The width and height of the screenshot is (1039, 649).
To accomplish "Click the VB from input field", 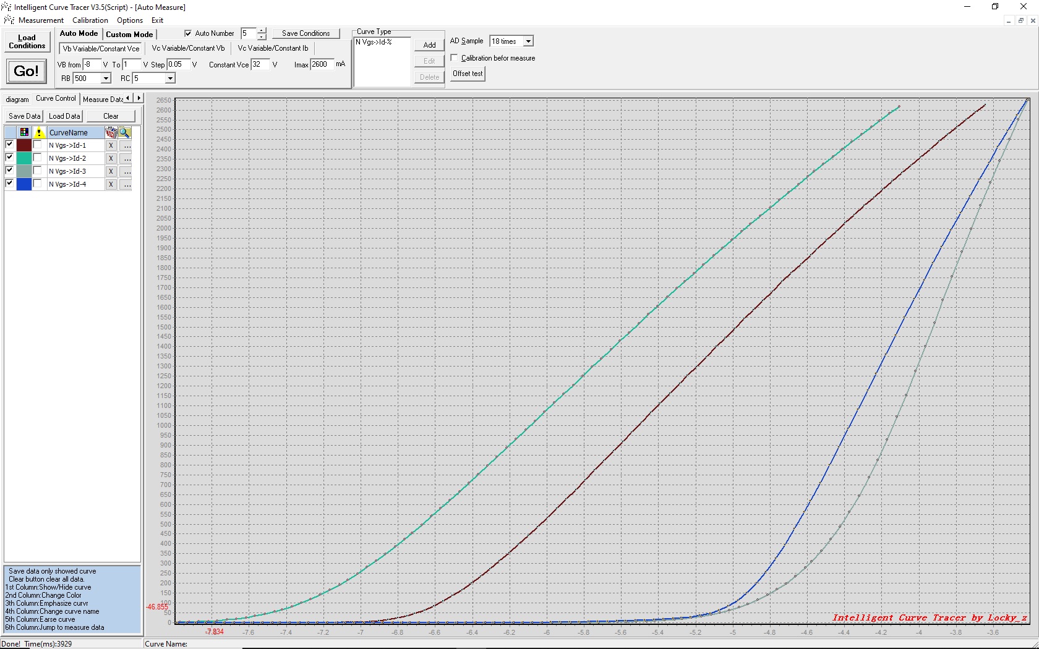I will click(x=92, y=64).
